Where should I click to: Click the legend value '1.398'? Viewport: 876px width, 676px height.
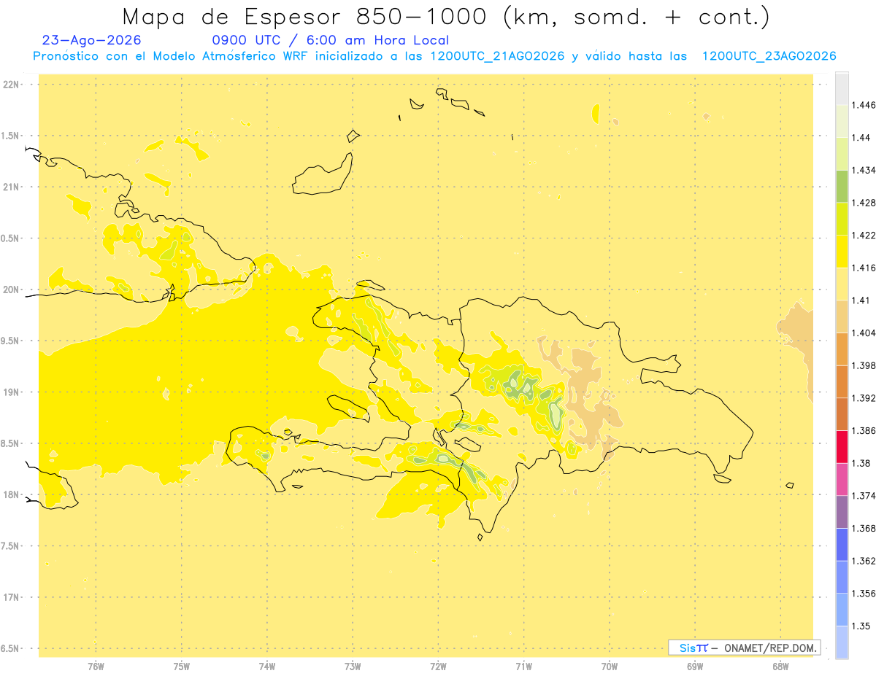tap(864, 365)
